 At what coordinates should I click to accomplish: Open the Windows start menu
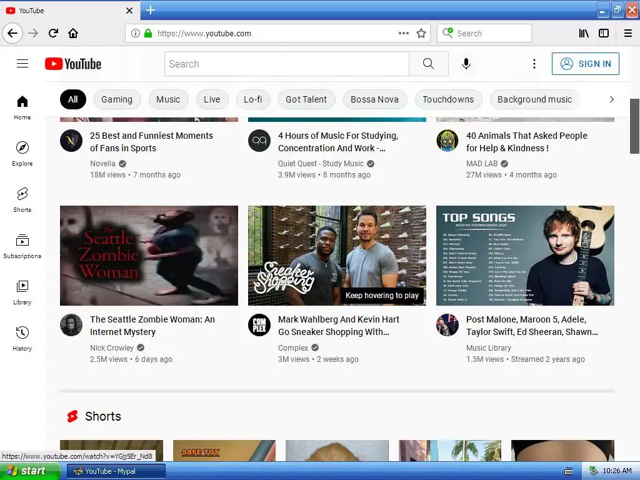pos(30,471)
